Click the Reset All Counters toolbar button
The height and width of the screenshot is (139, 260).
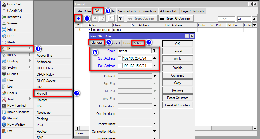point(175,18)
